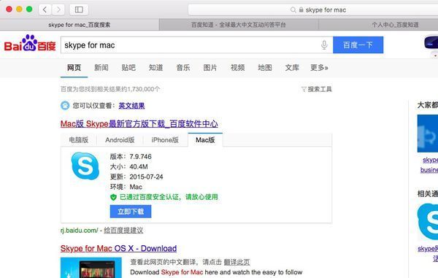Screen dimensions: 438x278
Task: Switch to 个人中心_百度知道 tab
Action: point(395,25)
